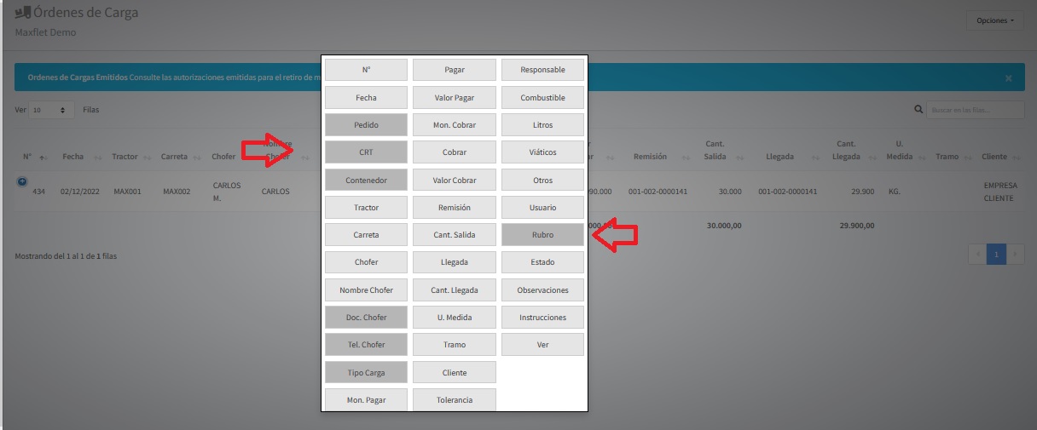Toggle the CRT column visibility
Viewport: 1037px width, 430px height.
tap(366, 152)
